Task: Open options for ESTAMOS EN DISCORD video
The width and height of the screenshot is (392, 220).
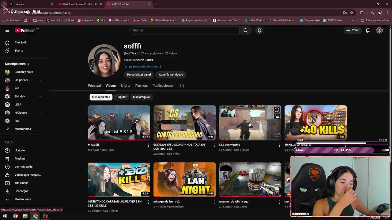Action: tap(214, 145)
